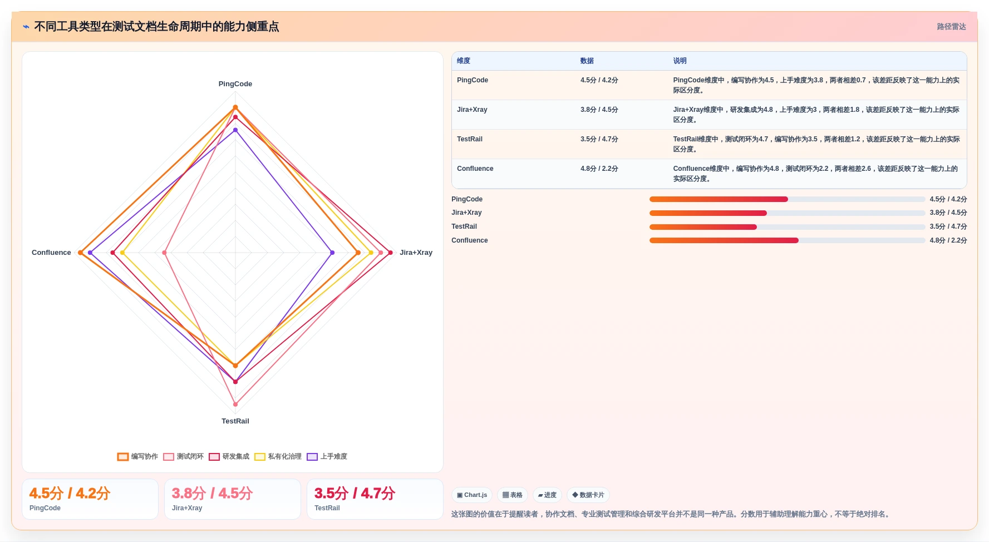Click the TestRail progress bar
989x542 pixels.
[787, 227]
